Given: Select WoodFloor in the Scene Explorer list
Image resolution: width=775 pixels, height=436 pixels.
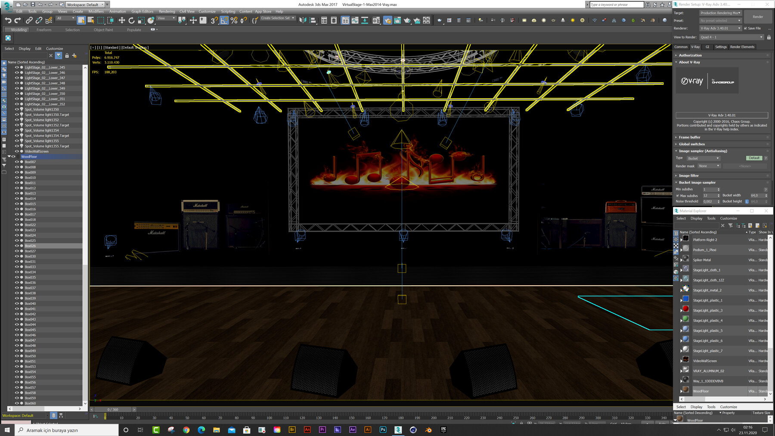Looking at the screenshot, I should click(29, 157).
